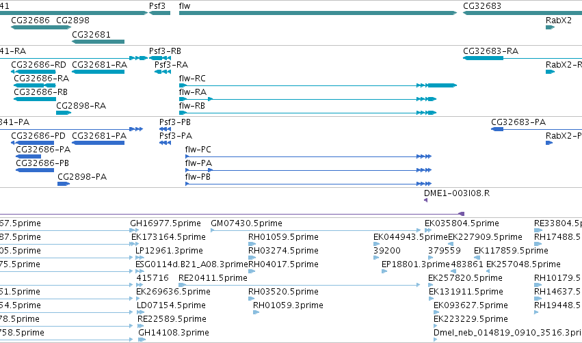Click transcript label CG2898-RA

81,106
